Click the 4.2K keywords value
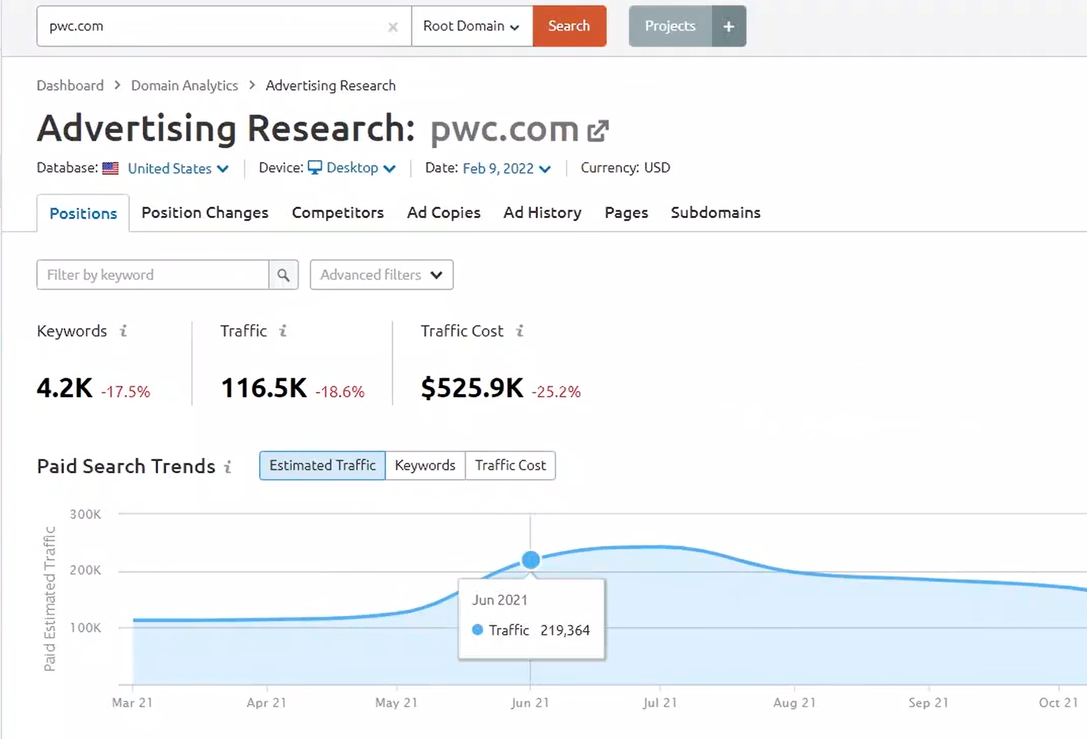Viewport: 1087px width, 739px height. (x=65, y=388)
